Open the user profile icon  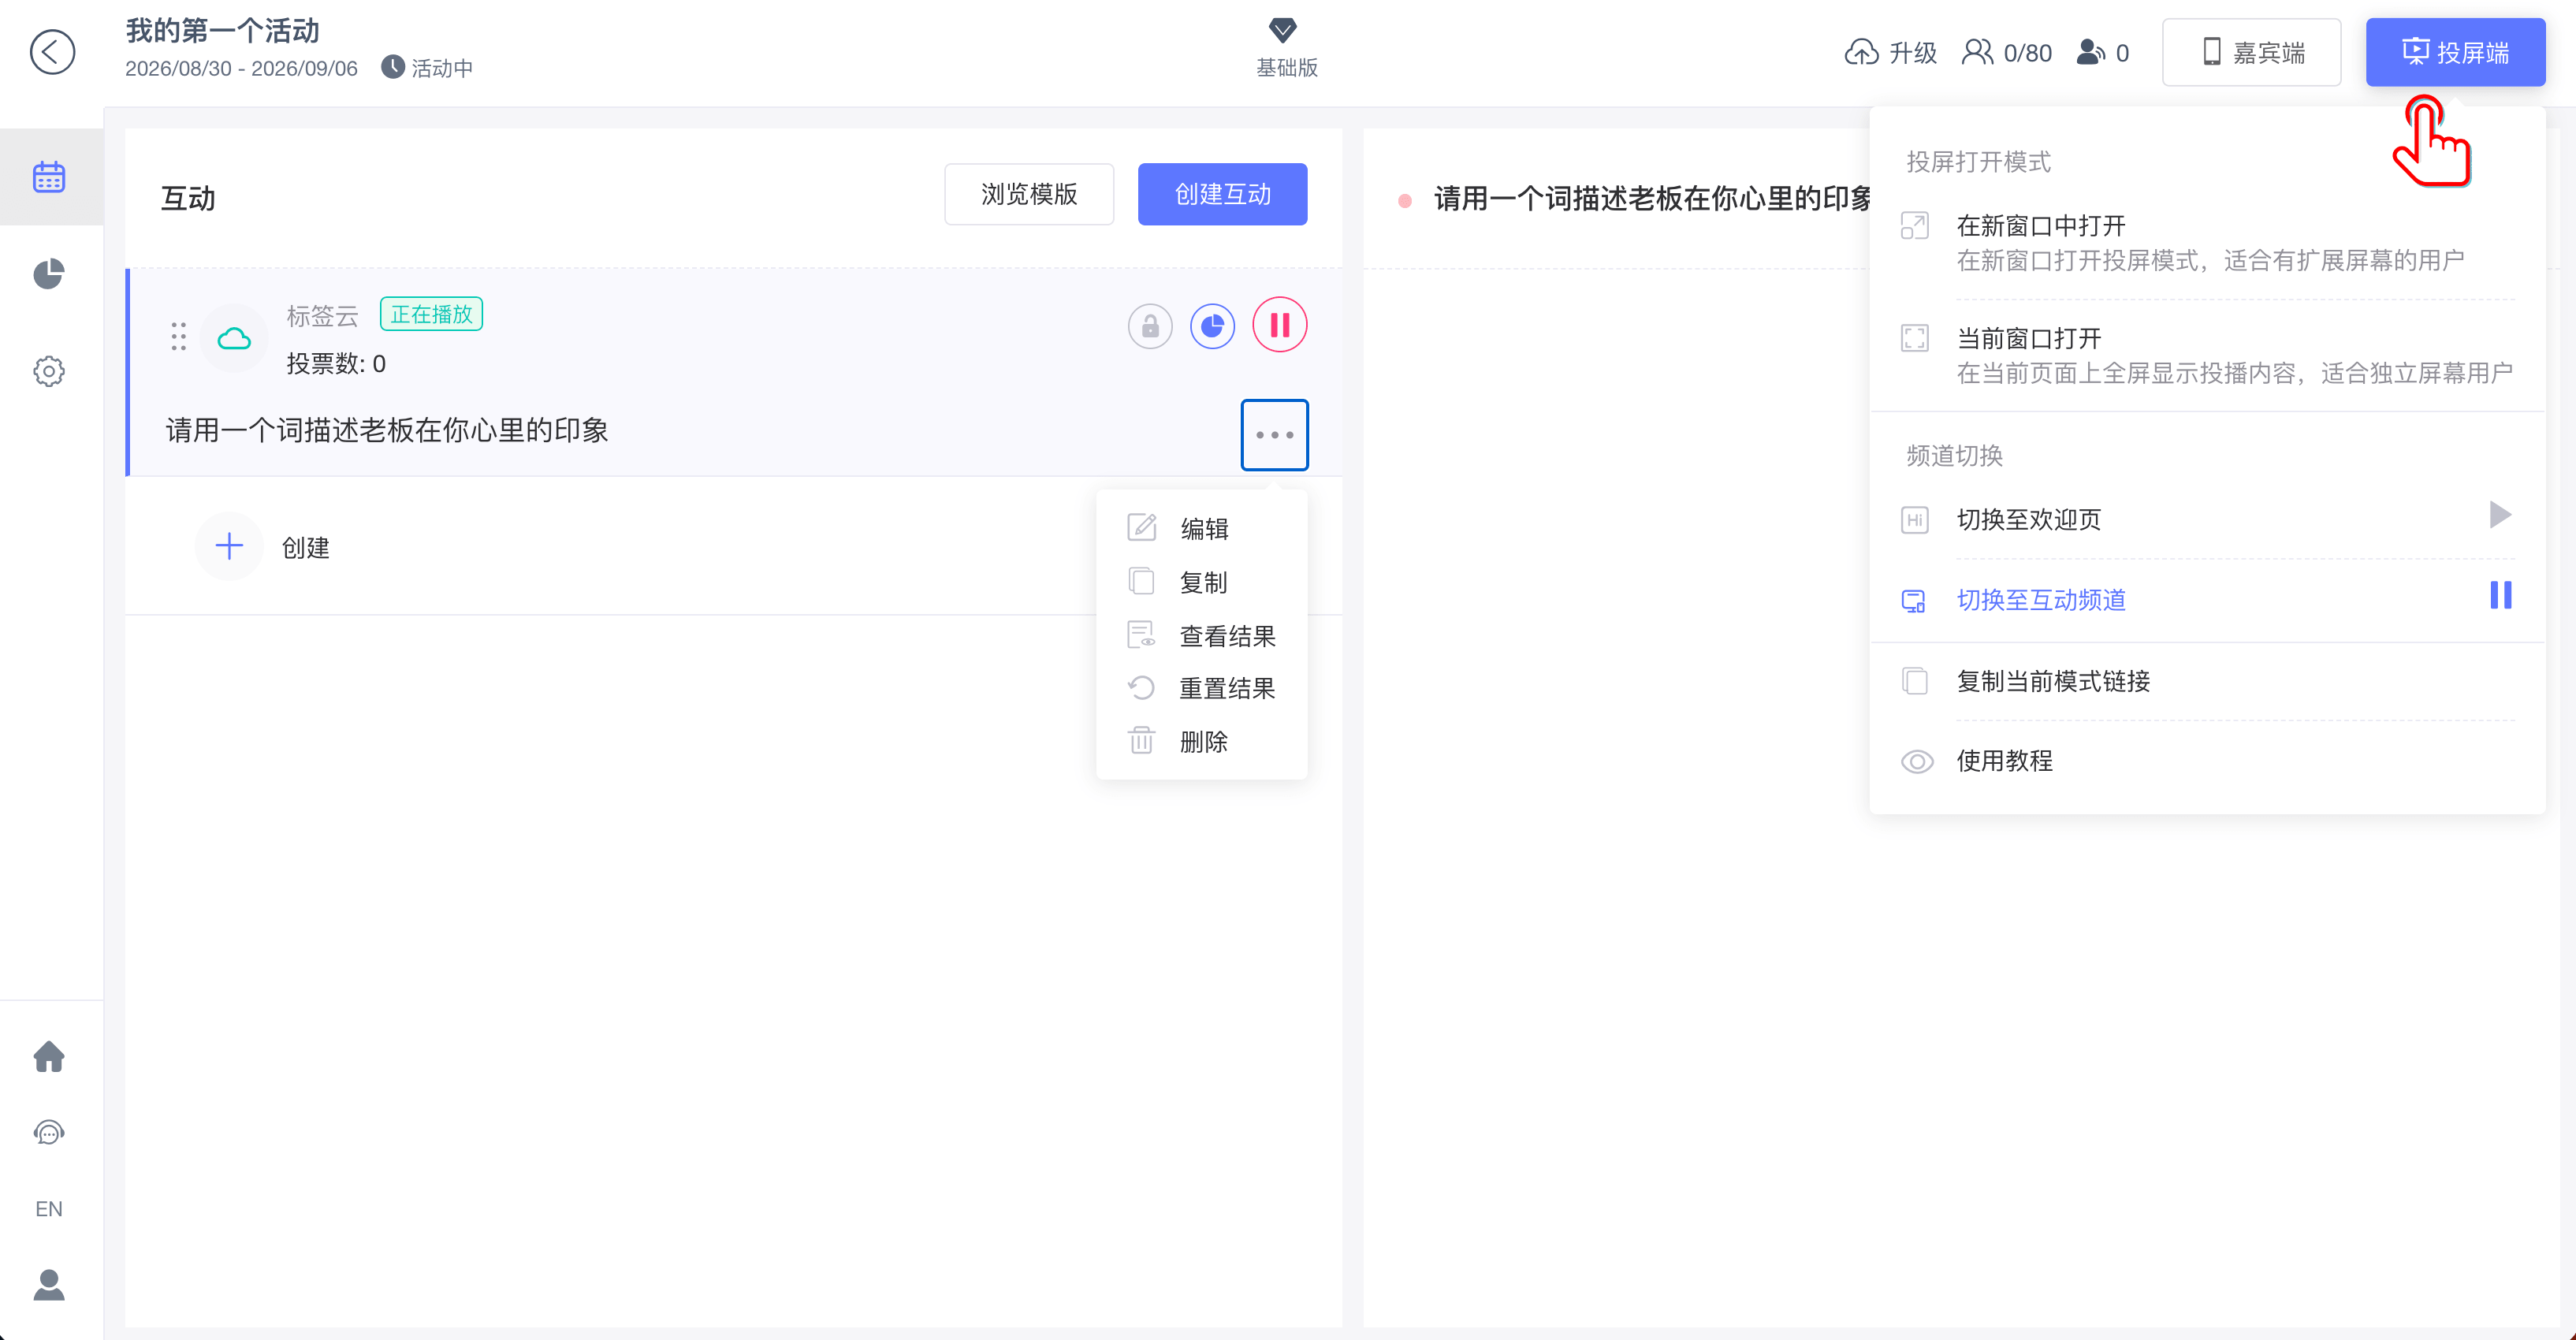(49, 1285)
